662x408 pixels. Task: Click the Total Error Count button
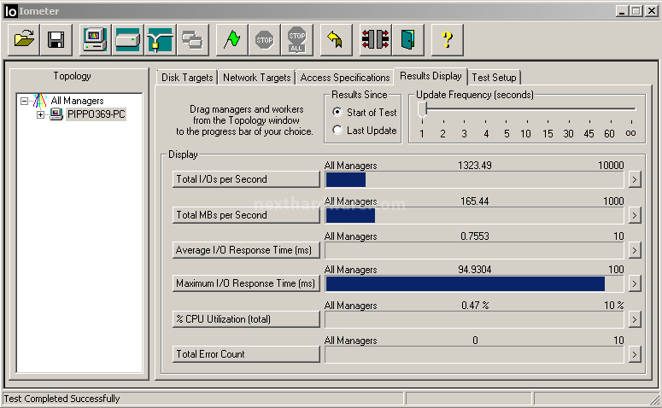246,354
